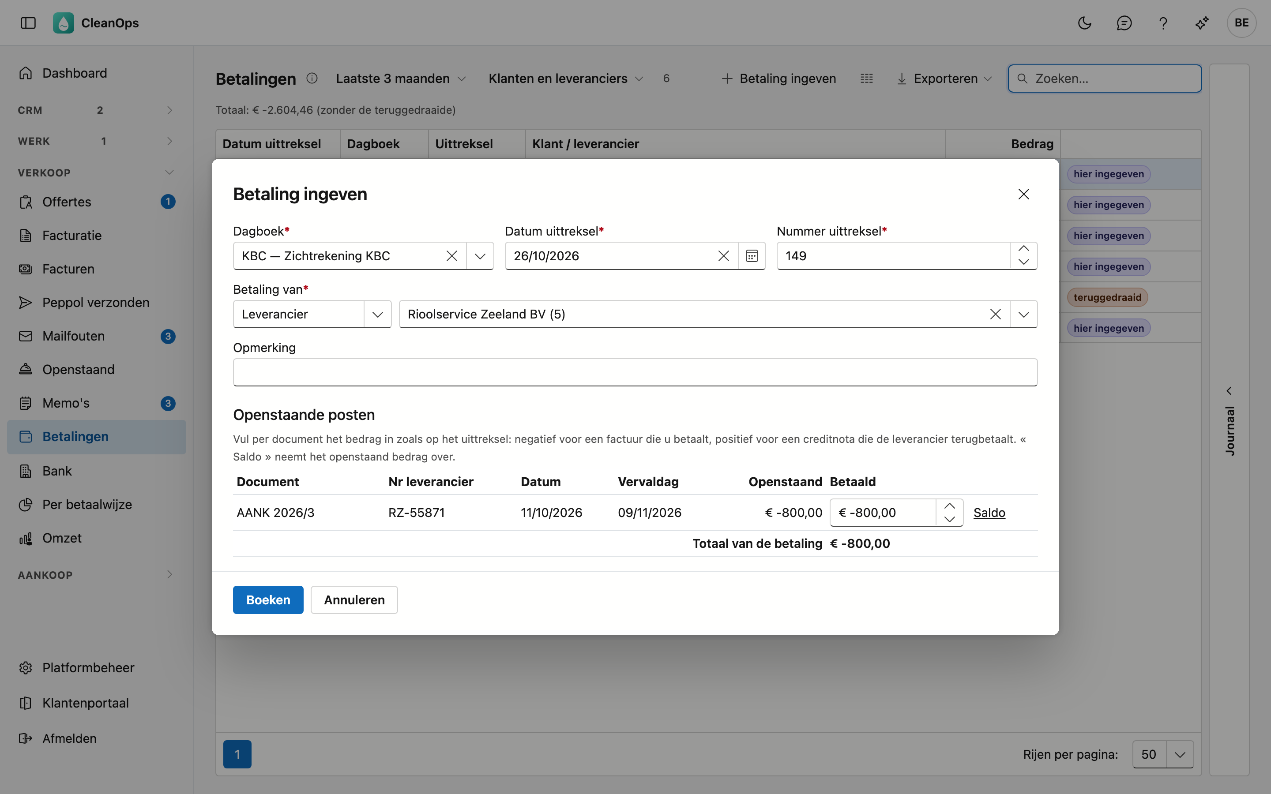The height and width of the screenshot is (794, 1271).
Task: Expand the CRM sidebar section
Action: [96, 110]
